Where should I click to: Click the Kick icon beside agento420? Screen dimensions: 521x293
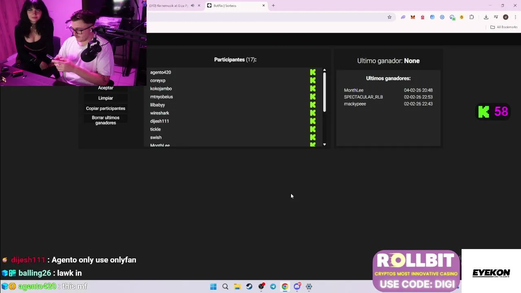[x=313, y=72]
